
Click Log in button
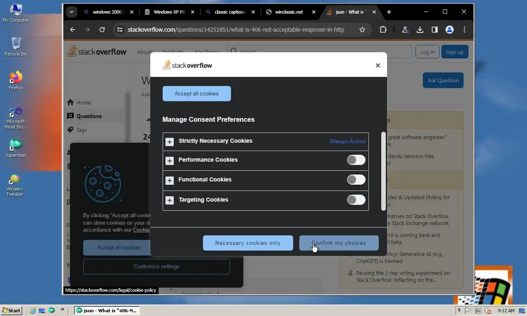(x=427, y=52)
